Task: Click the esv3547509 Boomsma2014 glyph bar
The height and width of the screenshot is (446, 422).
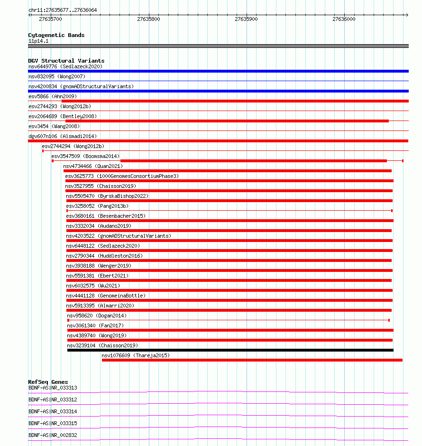Action: pos(227,161)
